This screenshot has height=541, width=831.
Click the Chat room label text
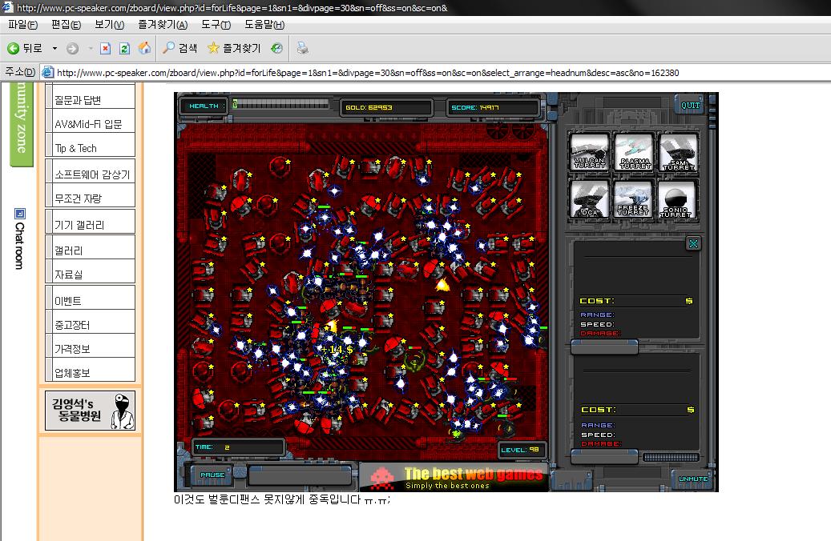19,246
